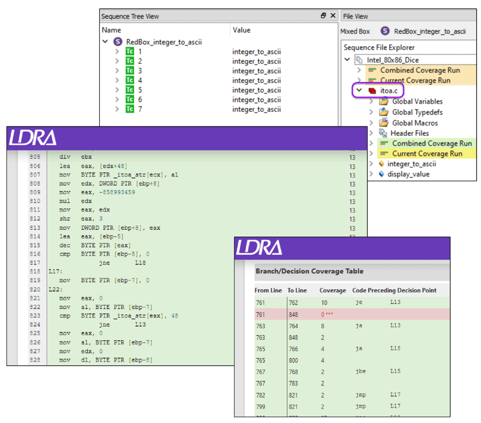Select the itoa.c label in File Explorer
Image resolution: width=481 pixels, height=423 pixels.
tap(389, 91)
